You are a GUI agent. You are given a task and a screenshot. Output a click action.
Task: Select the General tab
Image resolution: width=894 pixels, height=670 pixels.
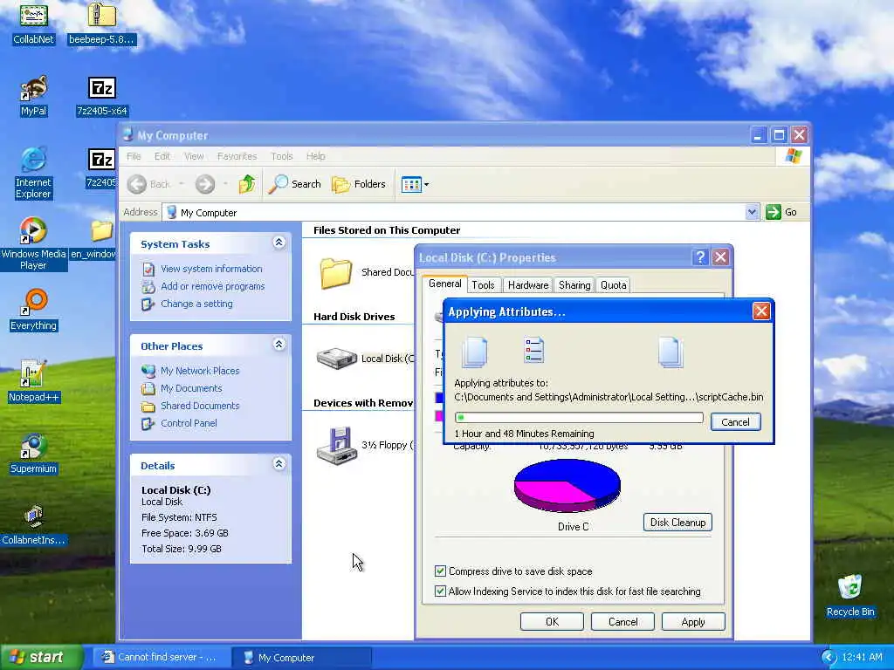click(444, 284)
